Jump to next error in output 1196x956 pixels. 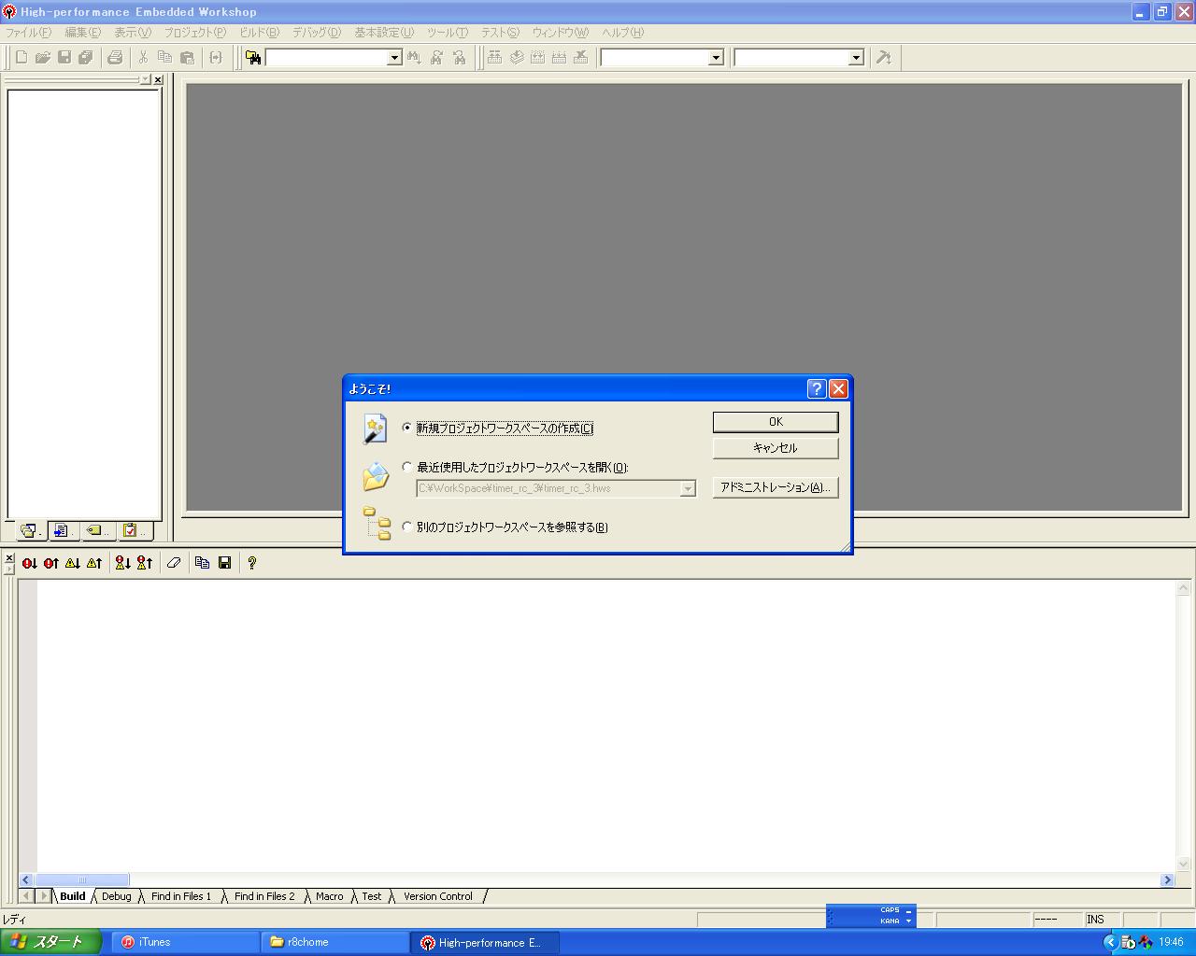[30, 563]
